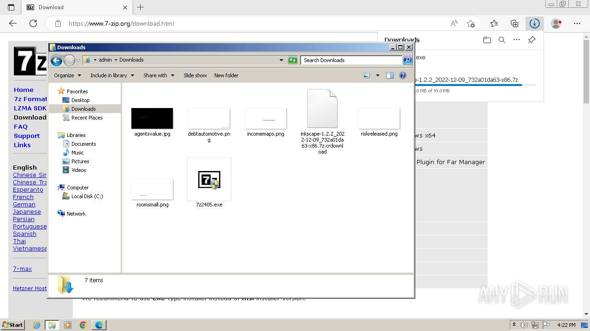Select Libraries in the navigation pane

point(76,135)
